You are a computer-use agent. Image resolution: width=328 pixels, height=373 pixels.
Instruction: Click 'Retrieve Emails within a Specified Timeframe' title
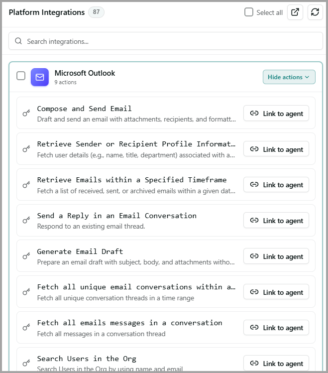(x=132, y=180)
